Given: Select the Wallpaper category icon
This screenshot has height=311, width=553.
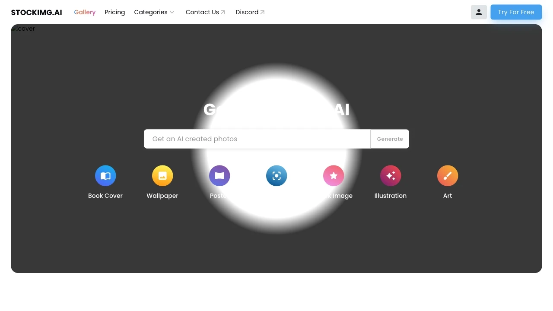Looking at the screenshot, I should point(162,175).
